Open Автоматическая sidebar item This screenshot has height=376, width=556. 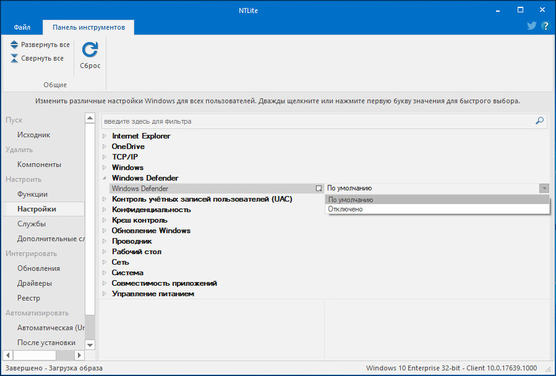[x=51, y=328]
